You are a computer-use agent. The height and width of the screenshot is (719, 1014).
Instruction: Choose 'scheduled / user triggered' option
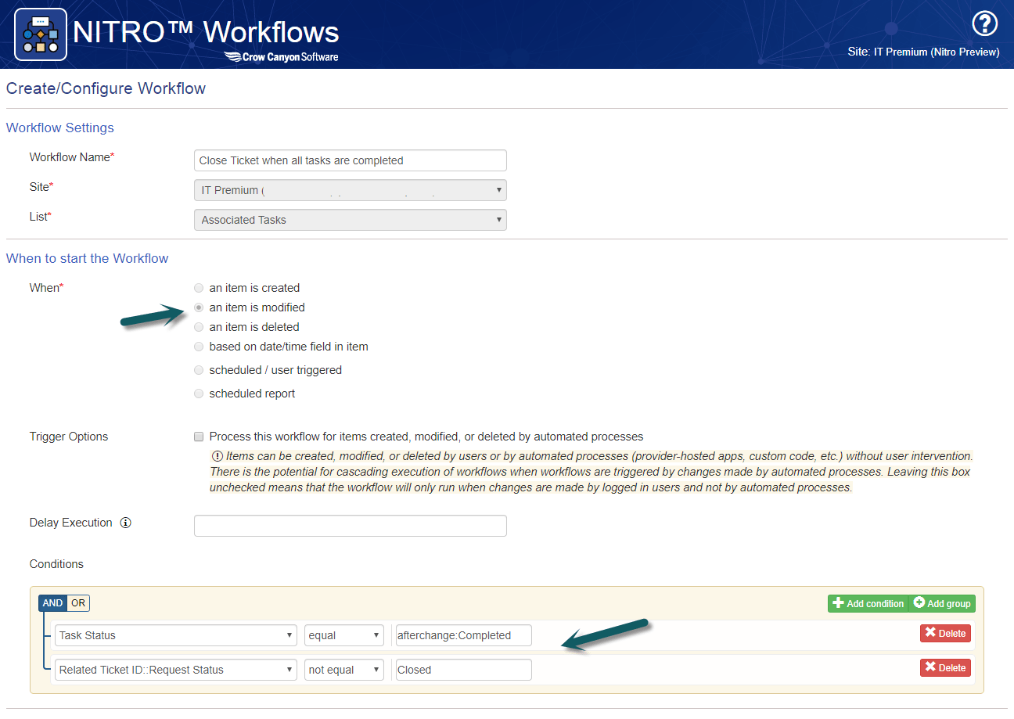(199, 370)
